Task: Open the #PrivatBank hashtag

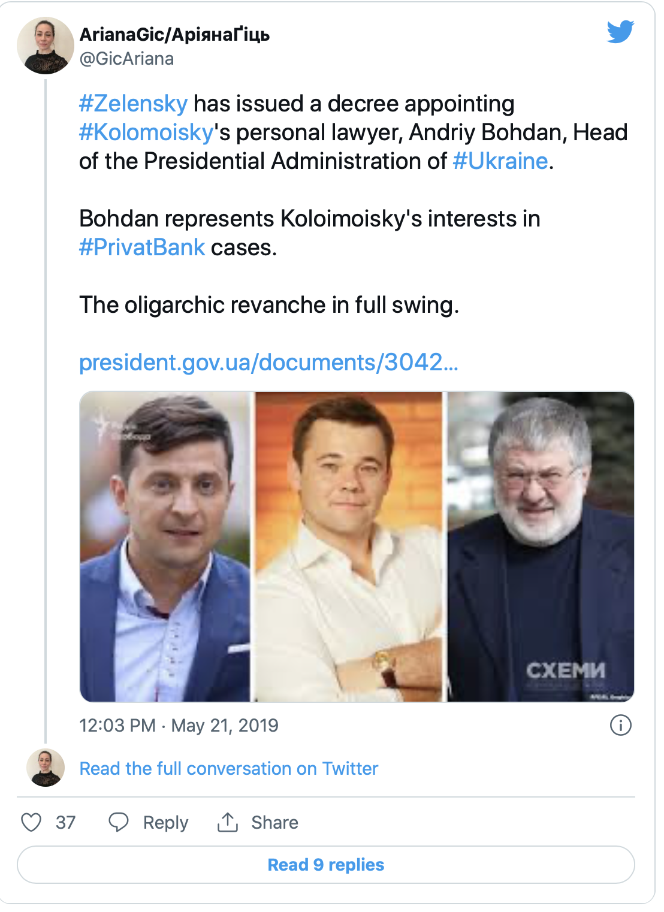Action: coord(142,247)
